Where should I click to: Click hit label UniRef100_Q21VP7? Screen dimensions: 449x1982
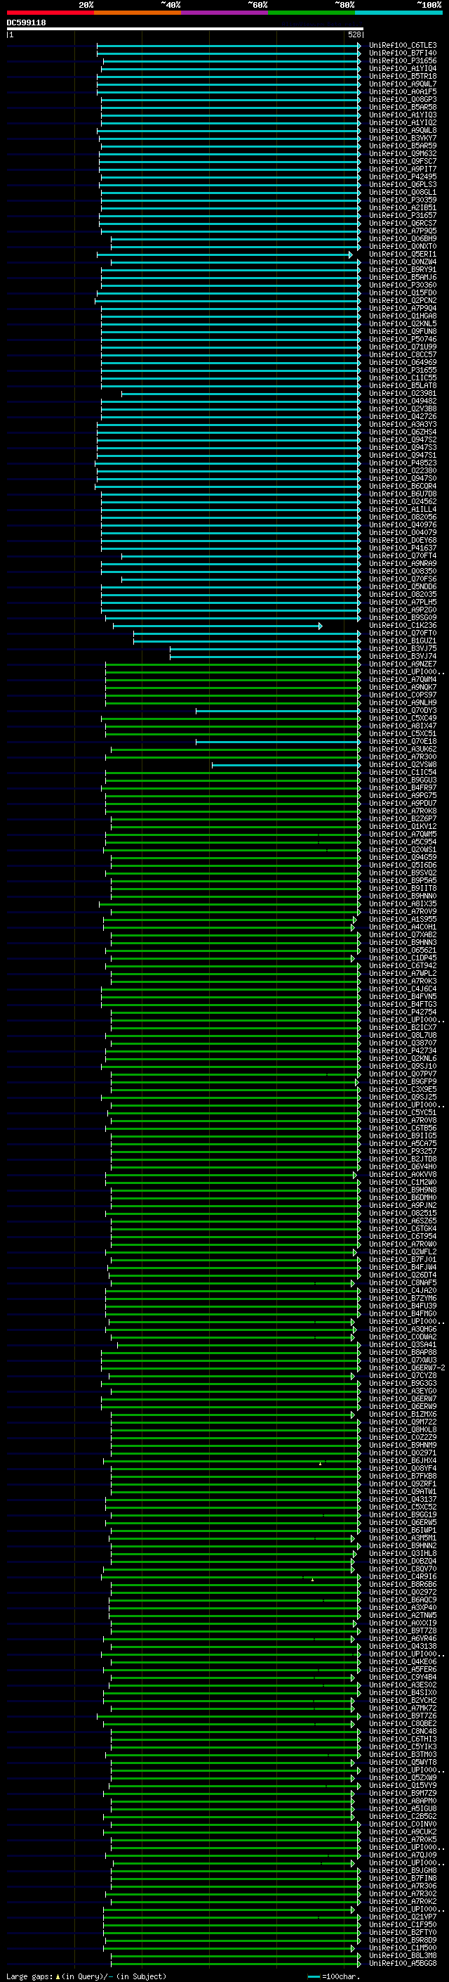(x=402, y=1917)
